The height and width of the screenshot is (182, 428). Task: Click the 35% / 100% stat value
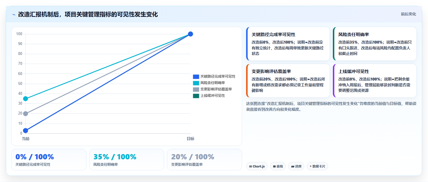[115, 157]
